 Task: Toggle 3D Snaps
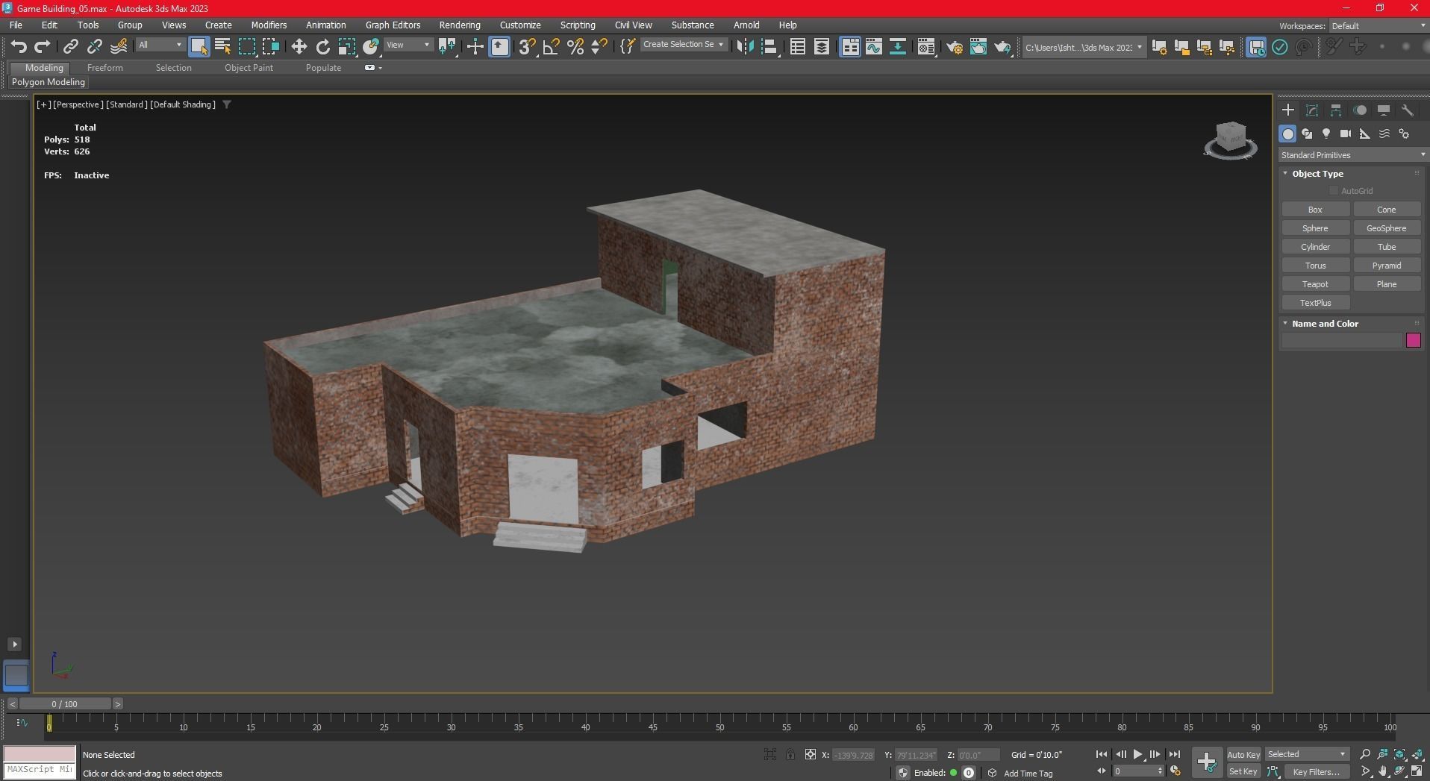527,47
